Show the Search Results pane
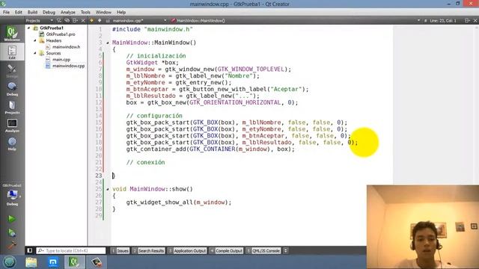 [148, 250]
